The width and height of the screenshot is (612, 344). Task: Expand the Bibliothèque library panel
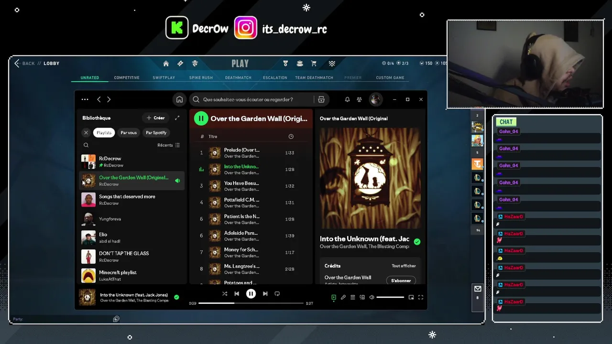pos(177,118)
